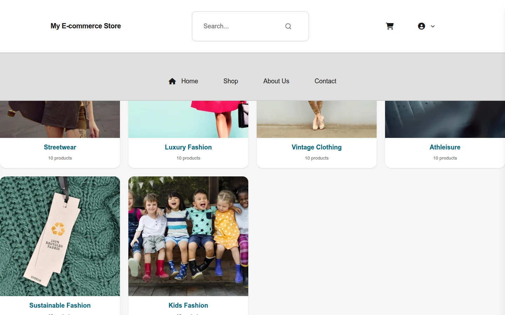Click the user account avatar icon
This screenshot has height=315, width=505.
tap(422, 26)
